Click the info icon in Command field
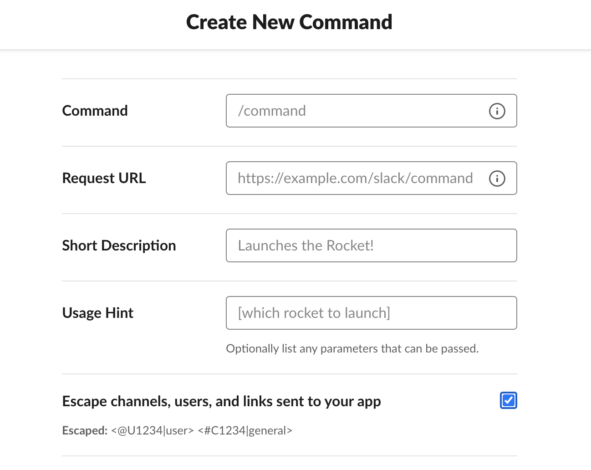The image size is (591, 470). [x=497, y=111]
